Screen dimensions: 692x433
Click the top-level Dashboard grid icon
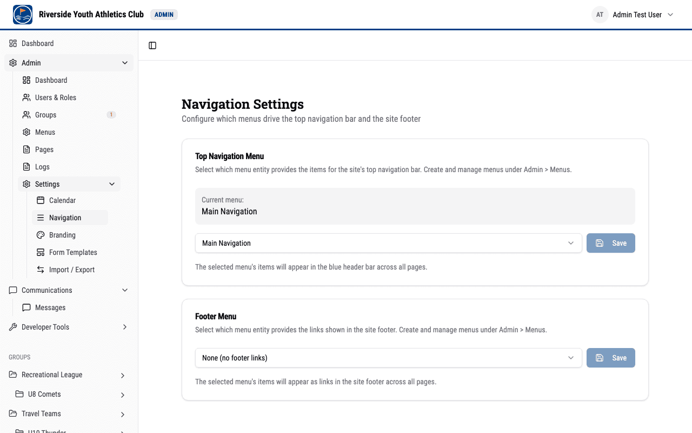coord(13,43)
